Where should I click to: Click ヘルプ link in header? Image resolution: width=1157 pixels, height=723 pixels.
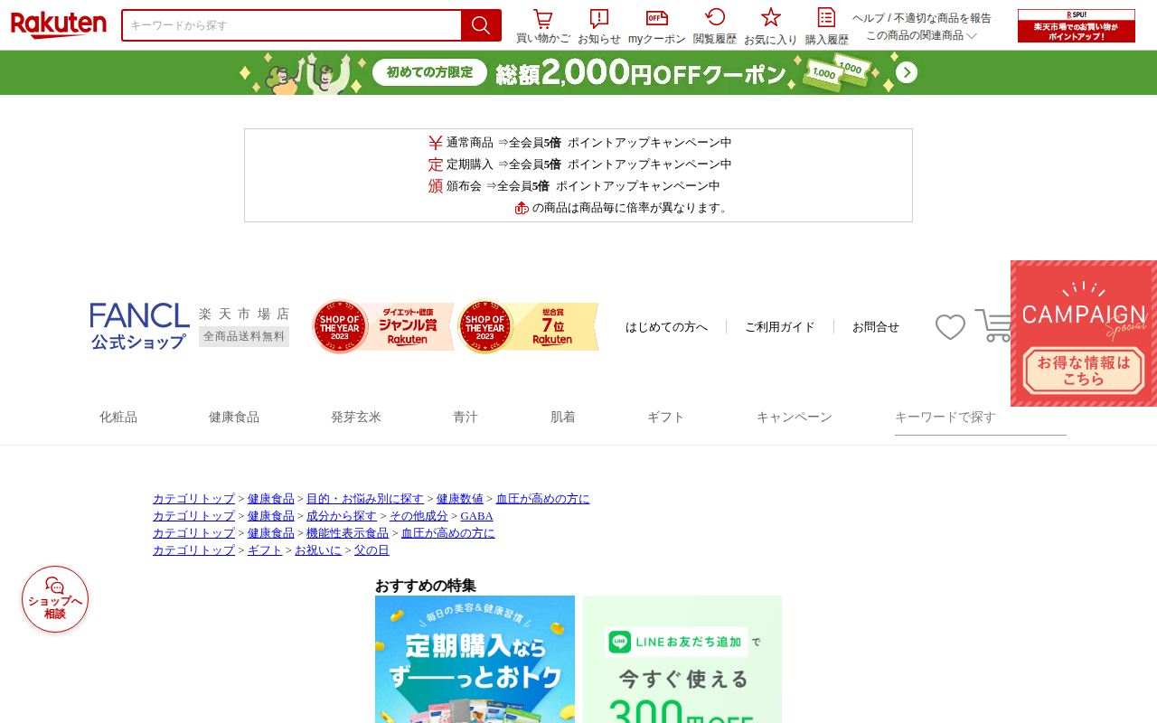click(x=869, y=18)
